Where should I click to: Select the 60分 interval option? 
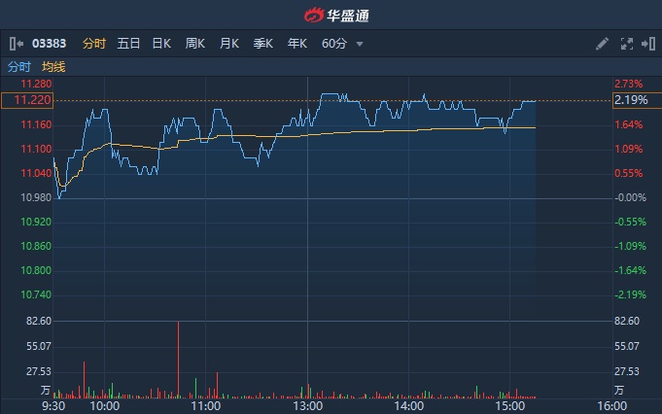(334, 44)
